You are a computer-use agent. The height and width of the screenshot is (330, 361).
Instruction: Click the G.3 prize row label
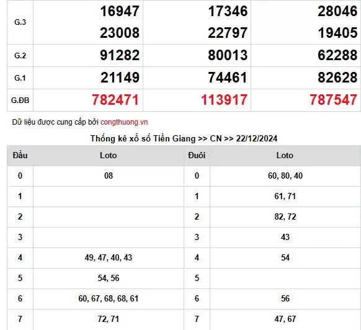tap(20, 22)
